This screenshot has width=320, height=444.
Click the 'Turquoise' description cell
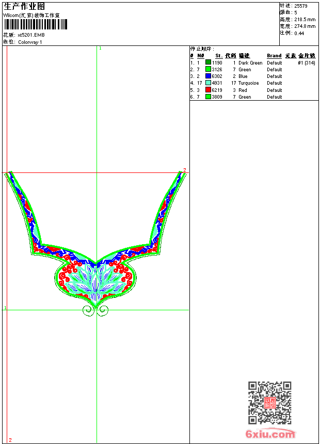pyautogui.click(x=249, y=83)
